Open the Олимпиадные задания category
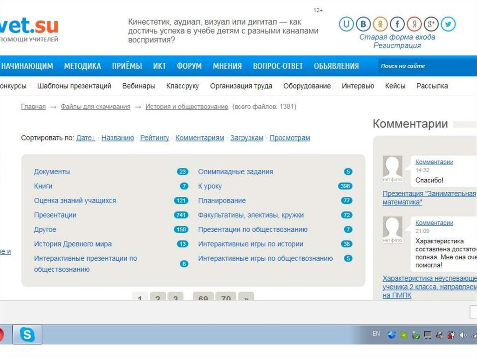 [235, 172]
